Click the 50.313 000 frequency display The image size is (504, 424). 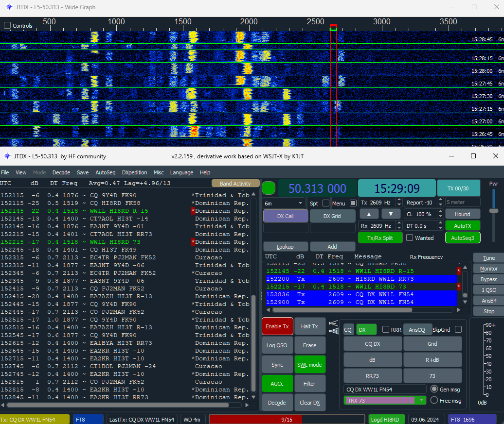[x=318, y=188]
